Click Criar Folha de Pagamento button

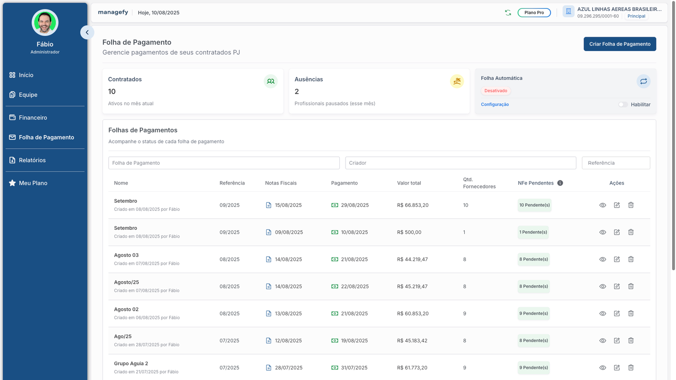point(619,44)
